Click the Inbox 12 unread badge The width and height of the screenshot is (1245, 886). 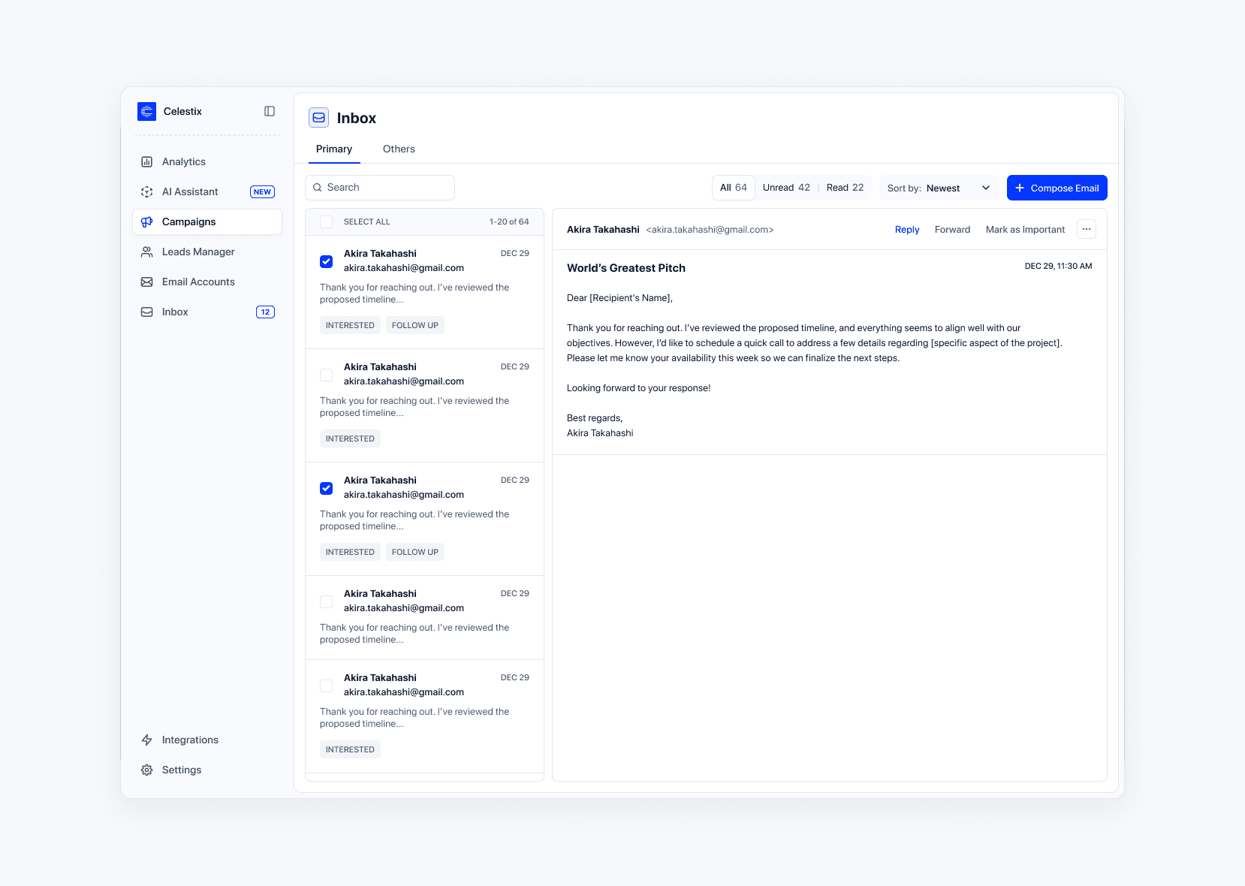(265, 312)
